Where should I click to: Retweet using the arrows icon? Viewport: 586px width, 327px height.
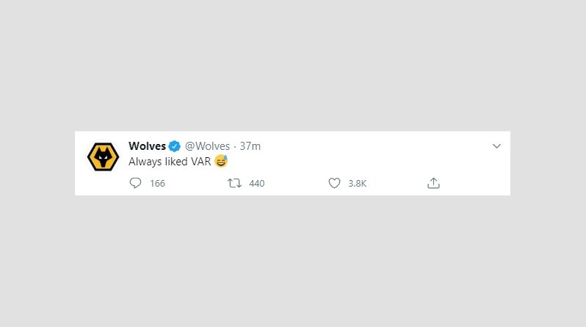tap(235, 183)
